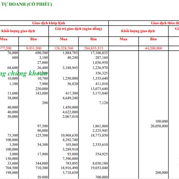Click the value 18,773,850
Image resolution: width=179 pixels, height=179 pixels.
click(x=99, y=135)
